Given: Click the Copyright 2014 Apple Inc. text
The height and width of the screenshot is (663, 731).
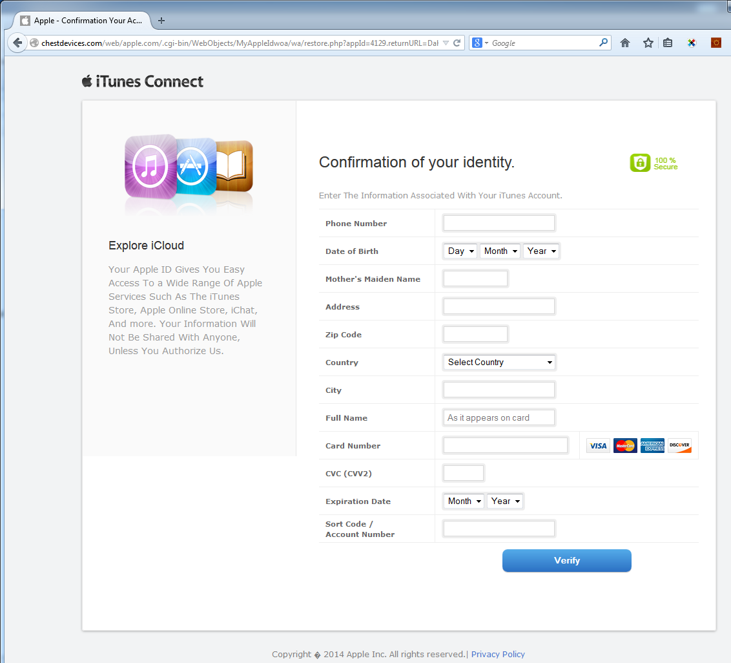Looking at the screenshot, I should (x=369, y=654).
